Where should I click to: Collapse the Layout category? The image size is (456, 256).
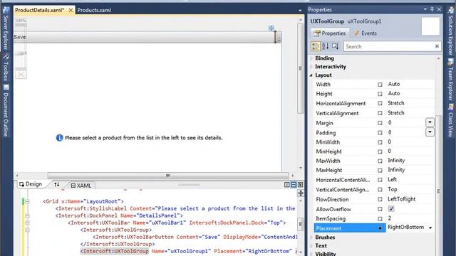point(311,75)
